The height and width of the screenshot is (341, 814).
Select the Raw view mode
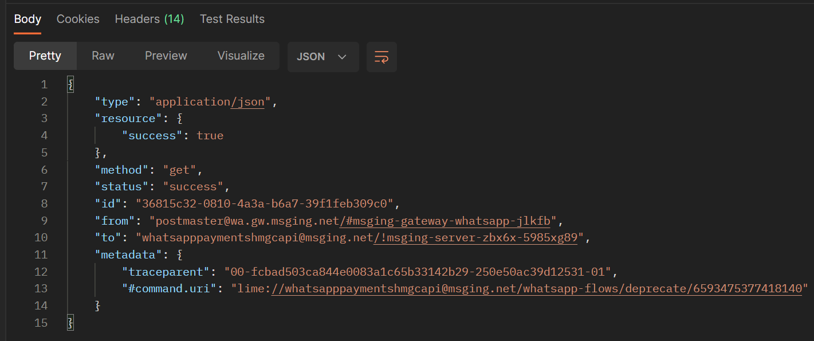(x=103, y=56)
